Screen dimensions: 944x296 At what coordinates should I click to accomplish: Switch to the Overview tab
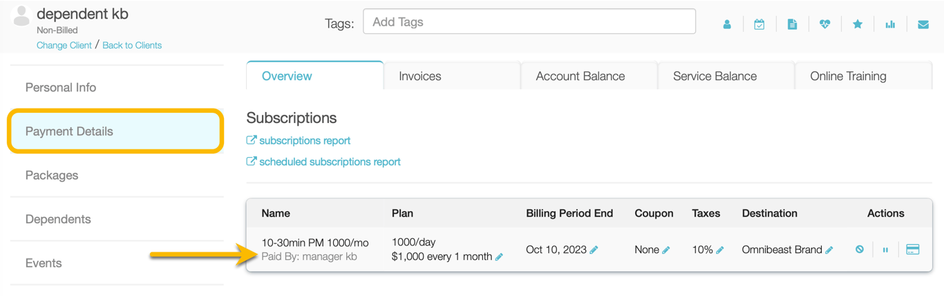(314, 75)
